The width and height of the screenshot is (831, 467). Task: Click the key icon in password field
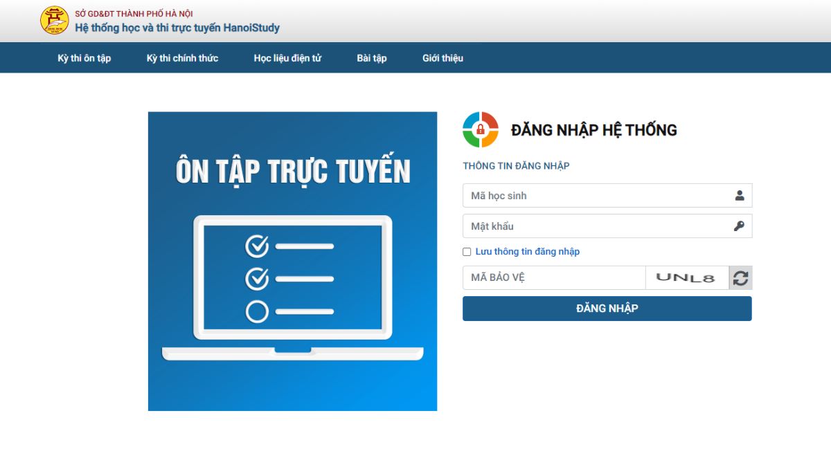[x=740, y=226]
